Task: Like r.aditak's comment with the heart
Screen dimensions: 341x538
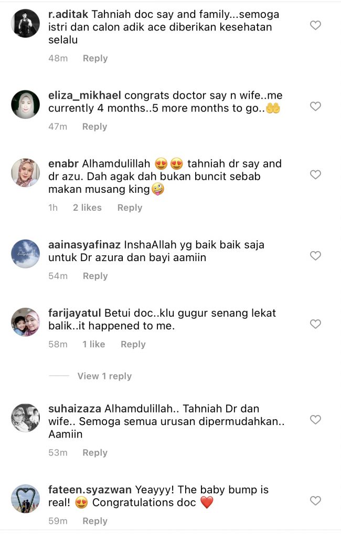Action: coord(315,25)
